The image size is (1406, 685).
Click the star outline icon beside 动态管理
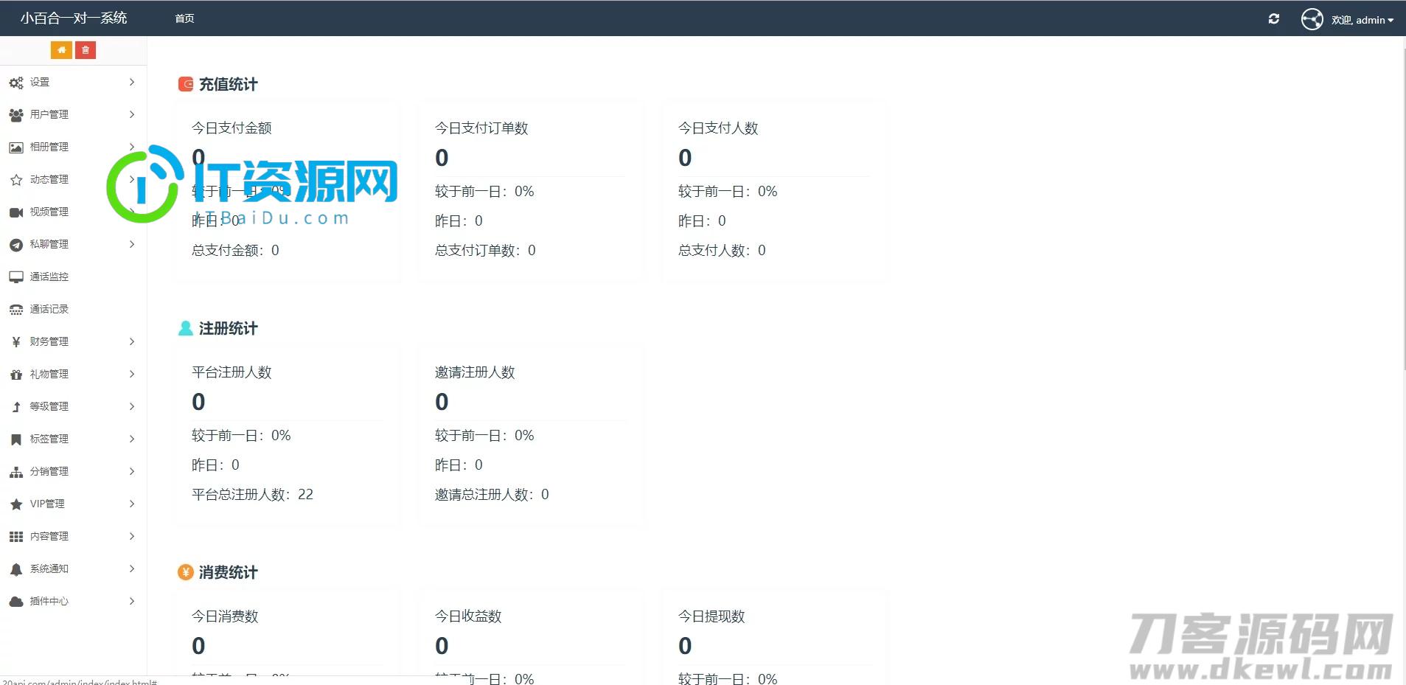(16, 180)
